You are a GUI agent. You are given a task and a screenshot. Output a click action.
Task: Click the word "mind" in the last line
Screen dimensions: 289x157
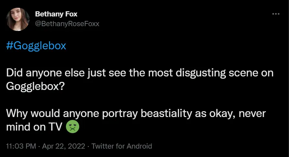(17, 127)
